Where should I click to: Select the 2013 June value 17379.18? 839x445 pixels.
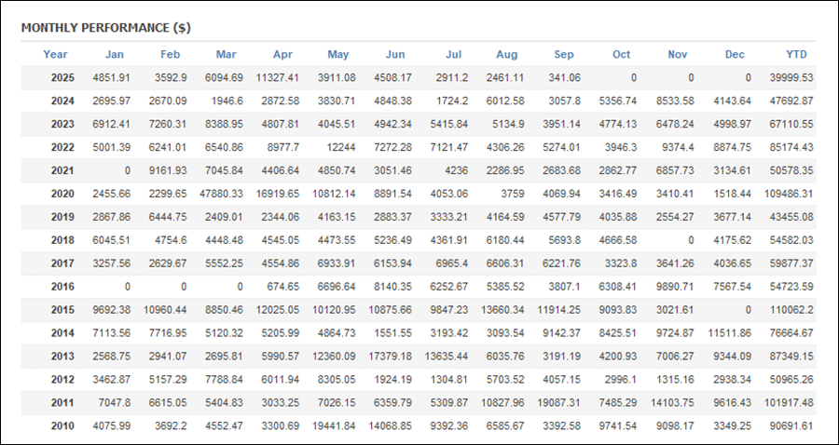[384, 357]
